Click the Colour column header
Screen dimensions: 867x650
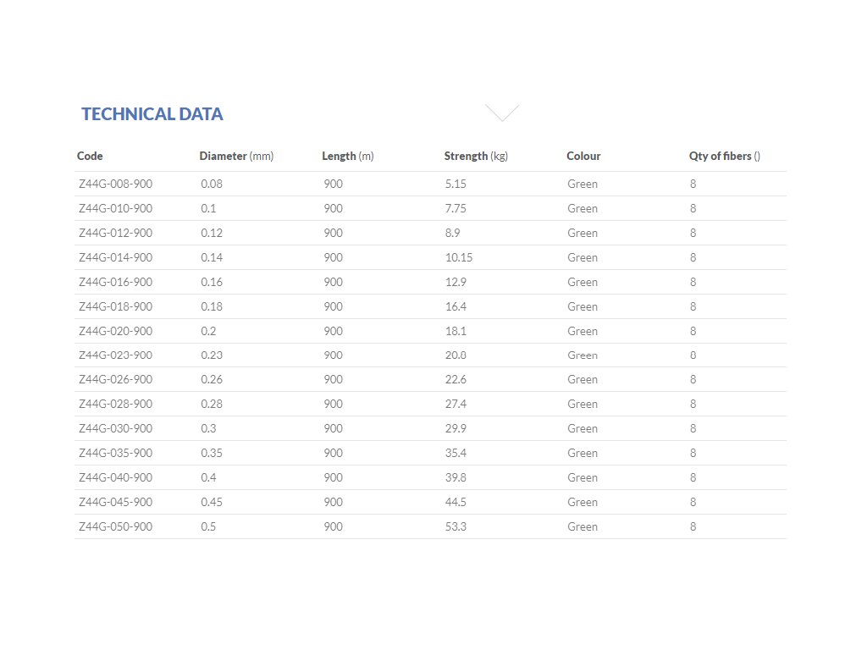coord(583,156)
